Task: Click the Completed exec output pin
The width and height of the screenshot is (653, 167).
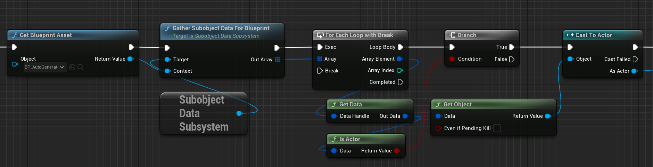Action: [400, 82]
